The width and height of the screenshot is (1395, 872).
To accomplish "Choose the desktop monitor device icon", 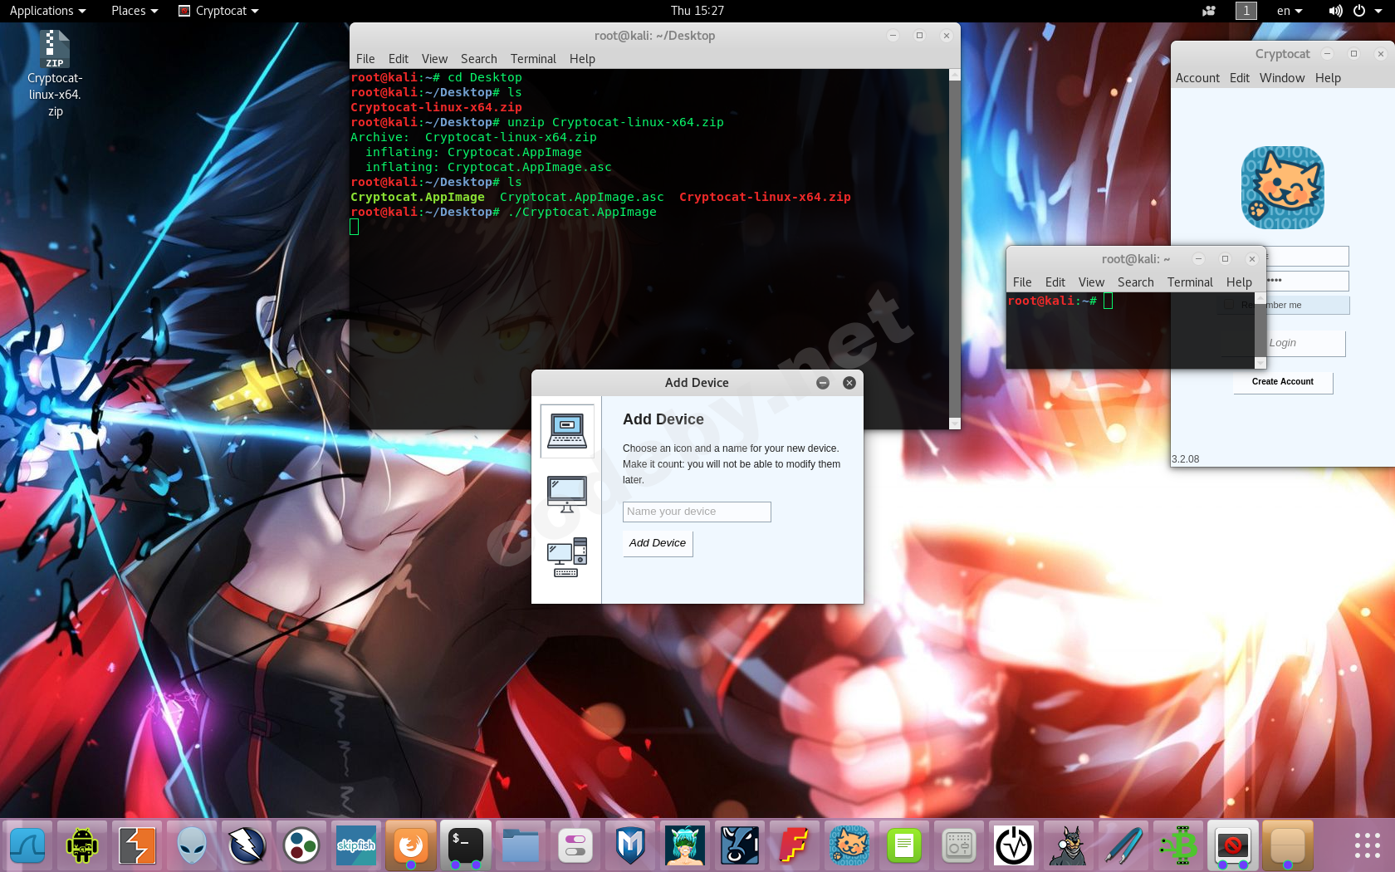I will point(567,495).
